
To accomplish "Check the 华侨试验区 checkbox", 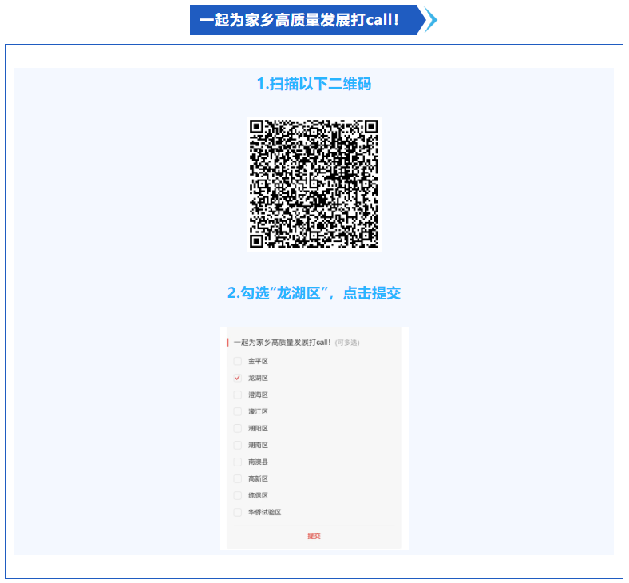I will (x=238, y=513).
